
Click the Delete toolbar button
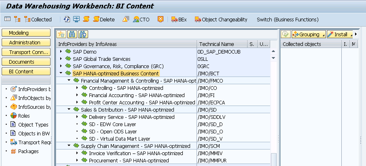click(104, 19)
